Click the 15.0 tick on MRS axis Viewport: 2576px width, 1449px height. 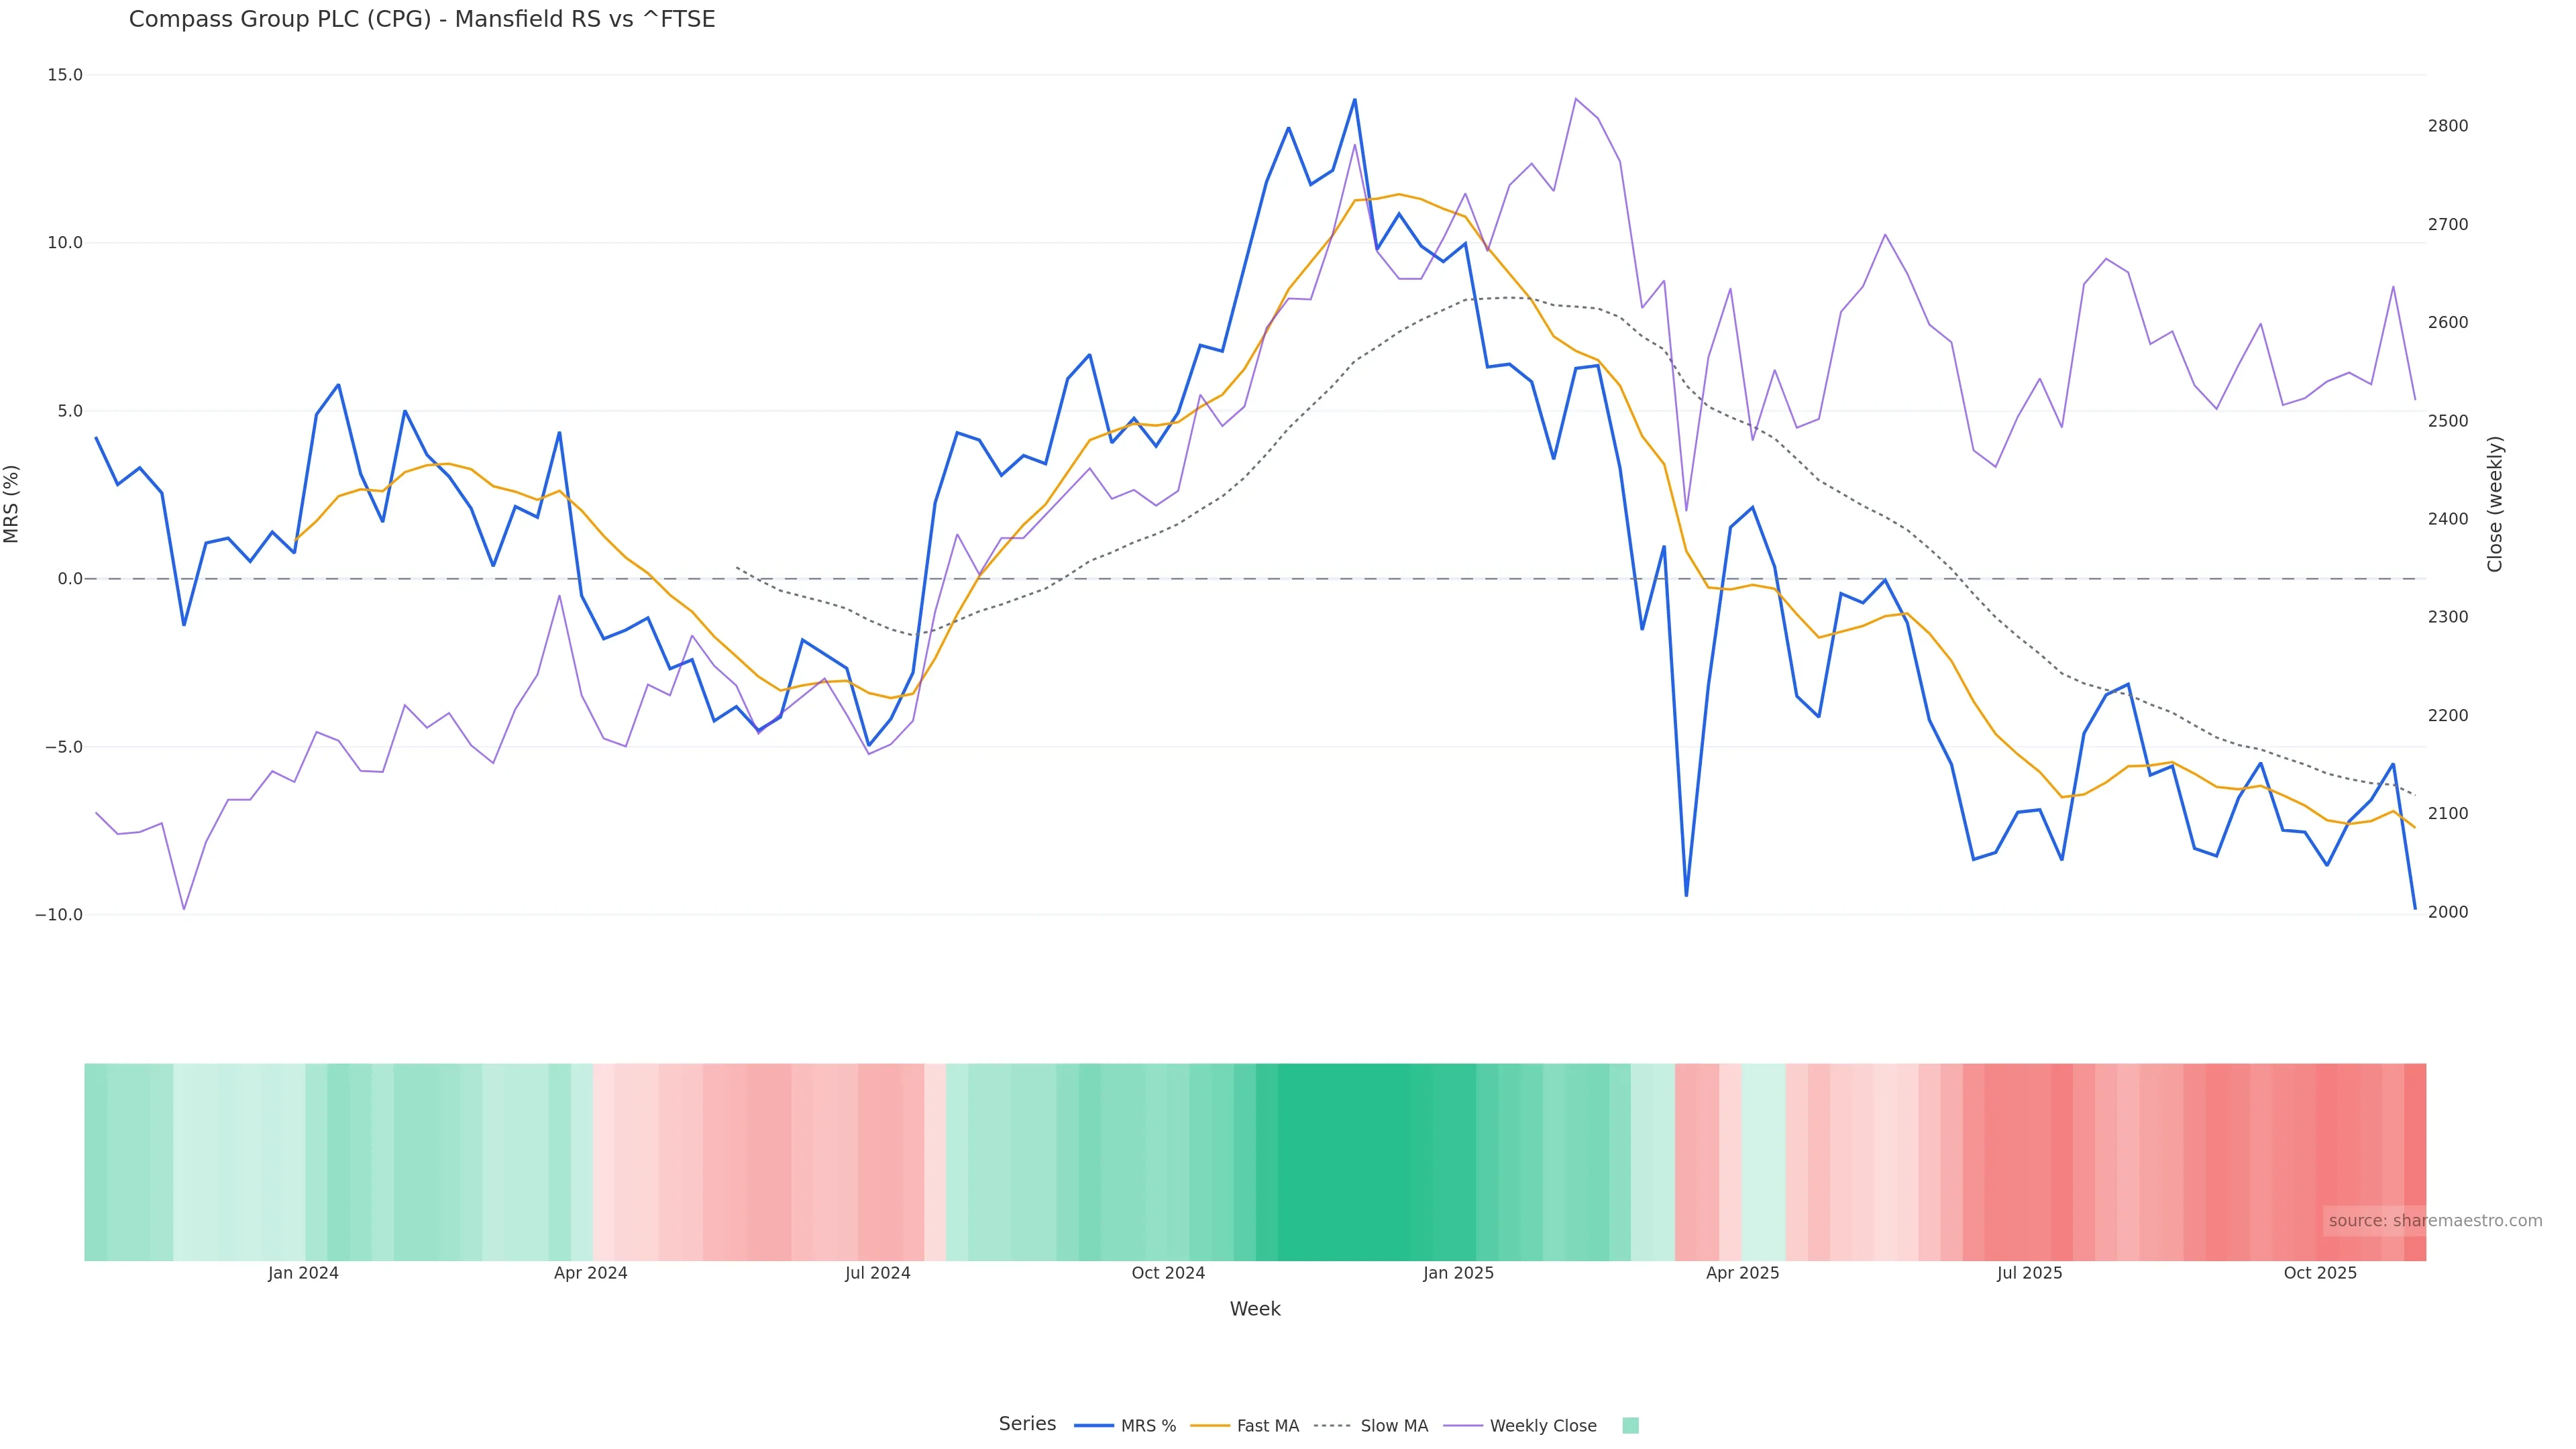65,75
